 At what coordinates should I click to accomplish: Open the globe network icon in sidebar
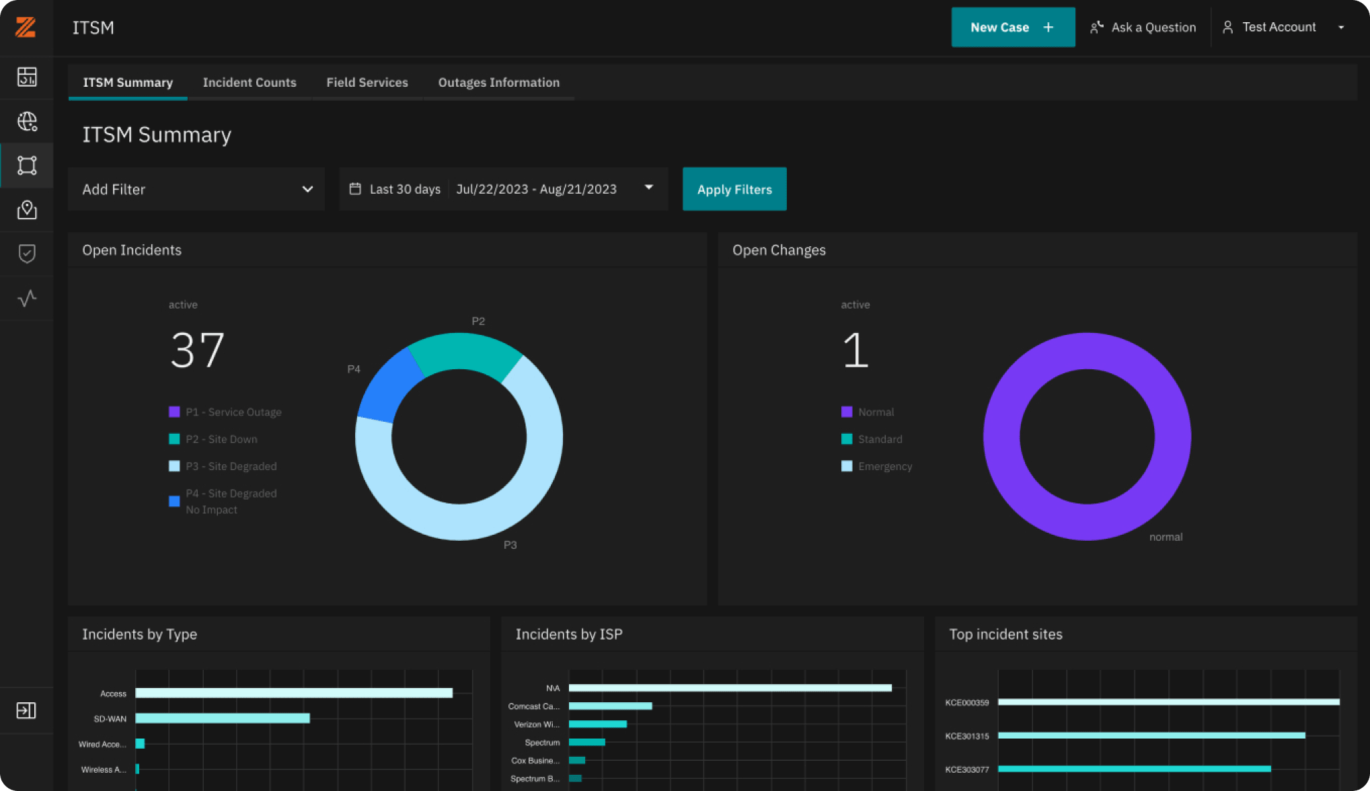coord(27,121)
